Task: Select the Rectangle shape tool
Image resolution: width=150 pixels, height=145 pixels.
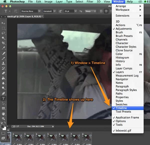Action: tap(3, 108)
